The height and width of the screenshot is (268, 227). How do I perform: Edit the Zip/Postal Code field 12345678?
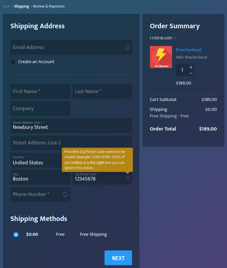(x=102, y=177)
